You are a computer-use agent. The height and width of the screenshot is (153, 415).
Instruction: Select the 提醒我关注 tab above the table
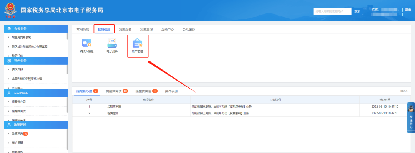[x=146, y=91]
